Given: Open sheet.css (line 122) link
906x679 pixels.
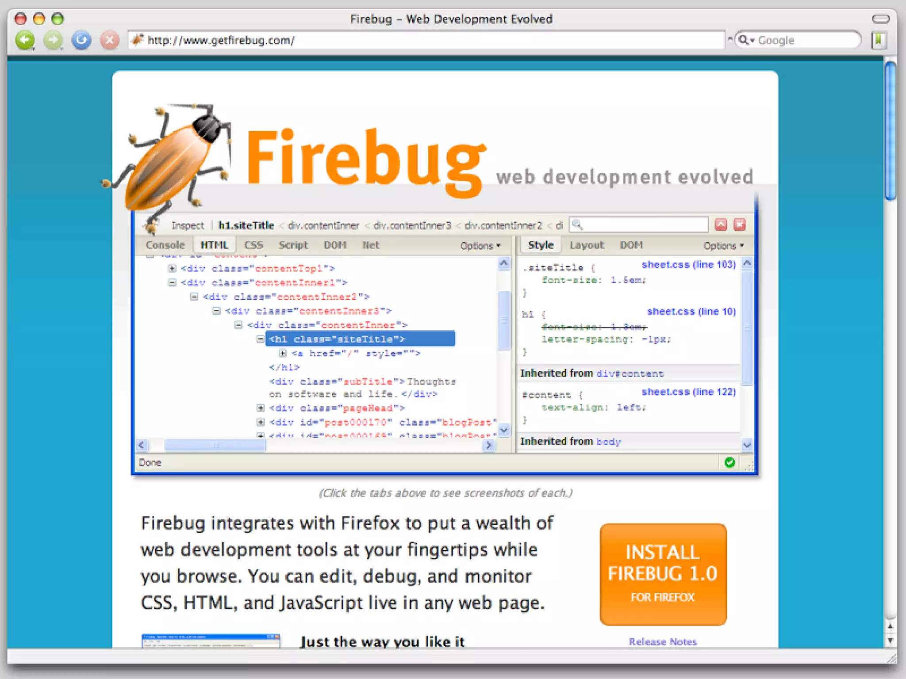Looking at the screenshot, I should point(688,392).
